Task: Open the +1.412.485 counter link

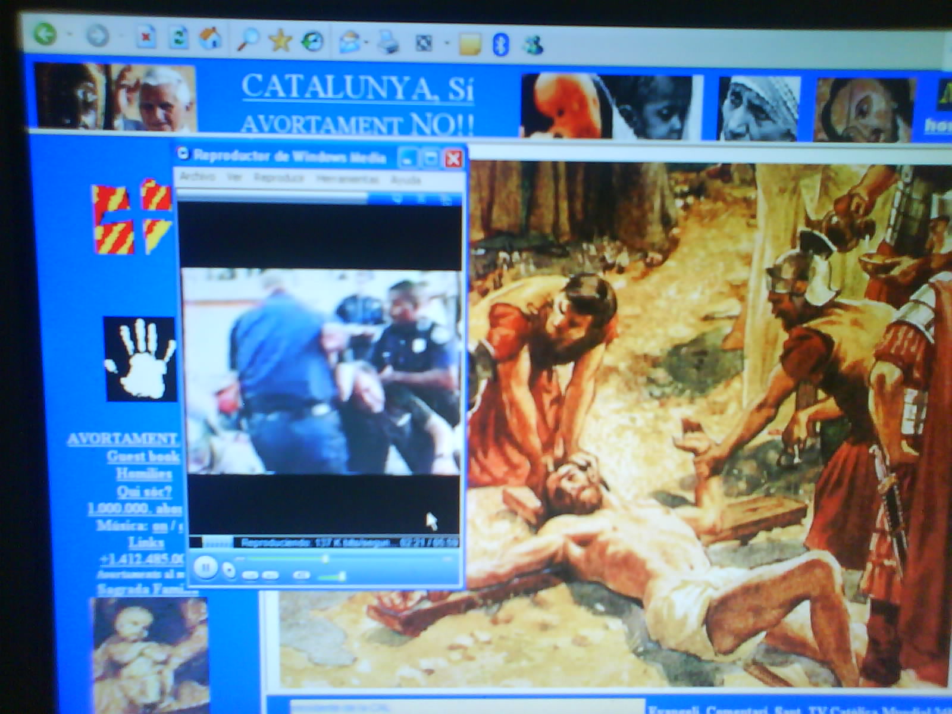Action: 142,559
